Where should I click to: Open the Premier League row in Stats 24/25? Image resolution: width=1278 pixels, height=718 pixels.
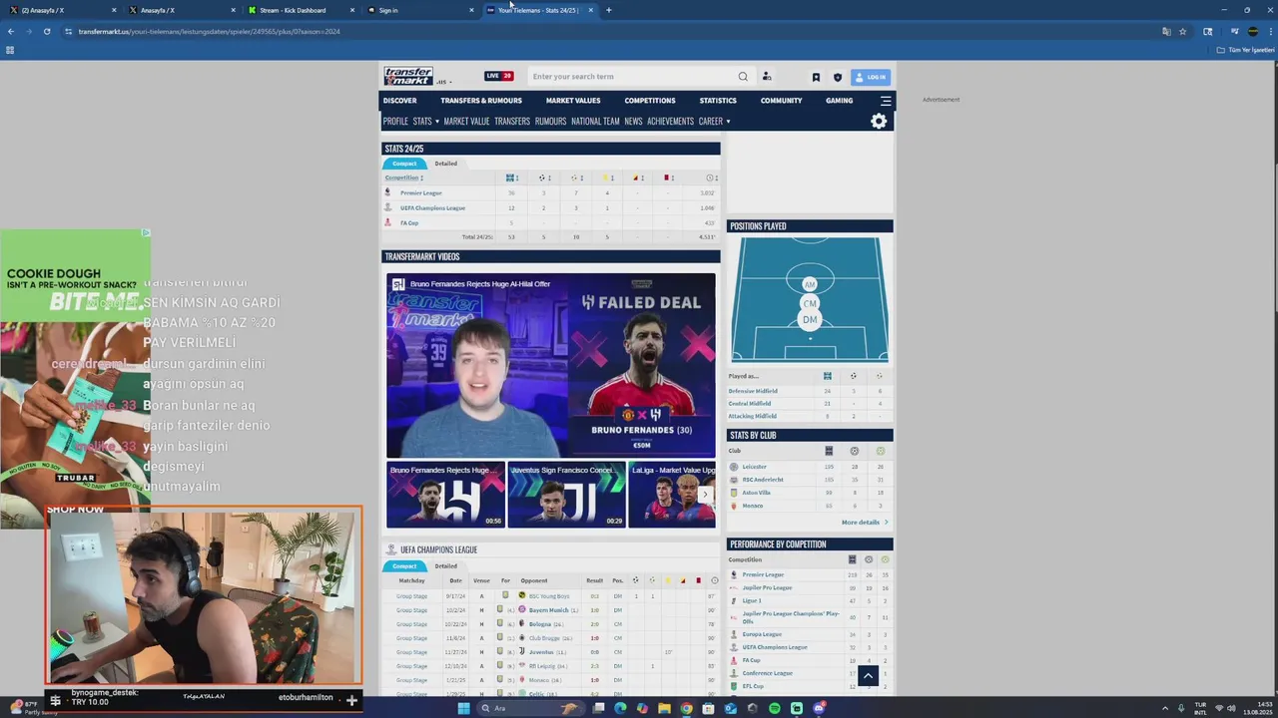420,192
